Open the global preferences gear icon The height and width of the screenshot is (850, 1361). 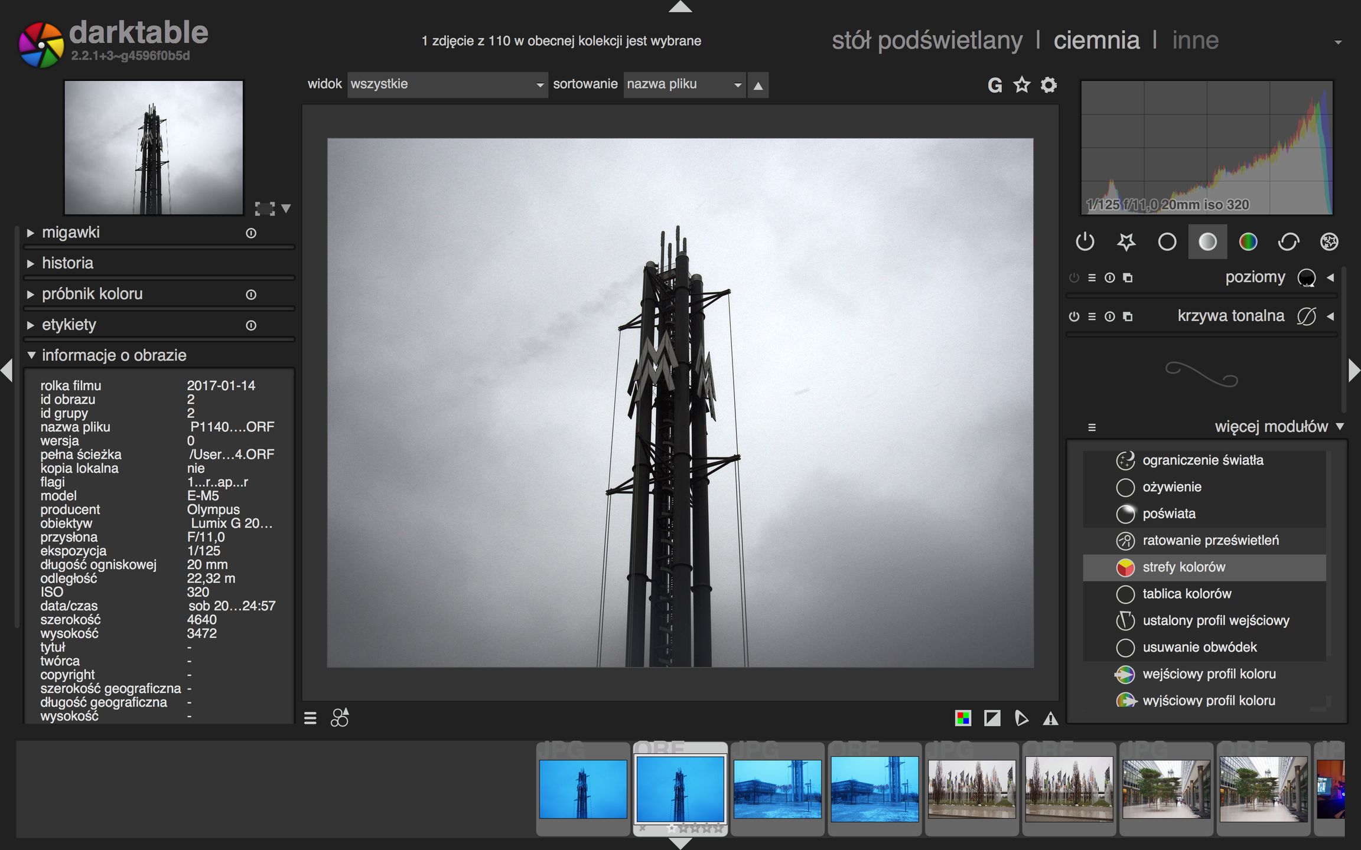pos(1049,85)
